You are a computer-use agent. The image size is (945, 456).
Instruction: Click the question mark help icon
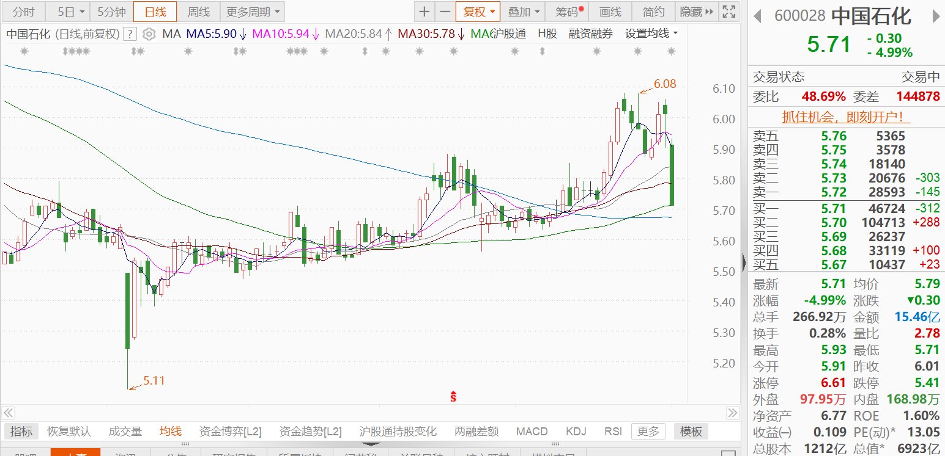(x=130, y=34)
